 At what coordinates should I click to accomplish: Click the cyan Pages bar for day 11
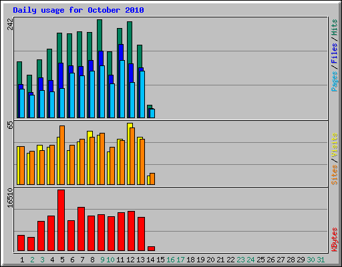coord(122,89)
